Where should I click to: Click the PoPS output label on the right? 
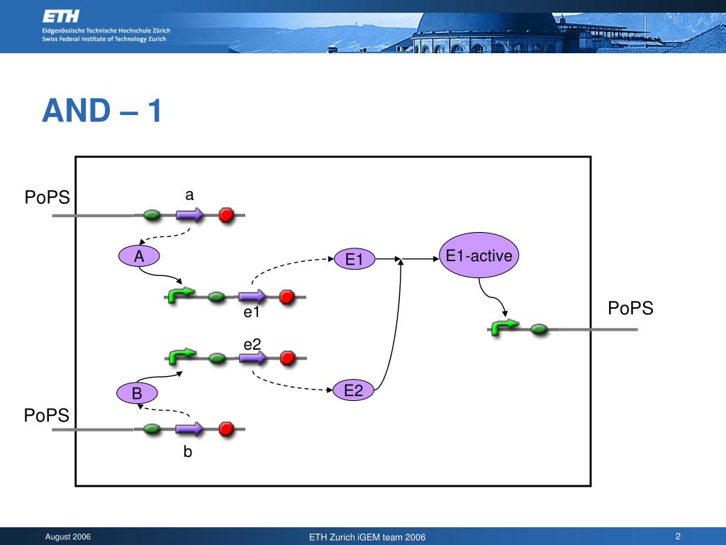[630, 308]
